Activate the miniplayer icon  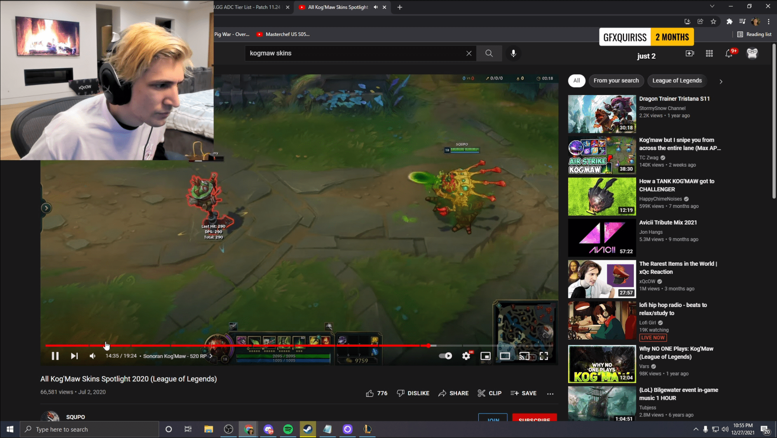[x=486, y=356]
